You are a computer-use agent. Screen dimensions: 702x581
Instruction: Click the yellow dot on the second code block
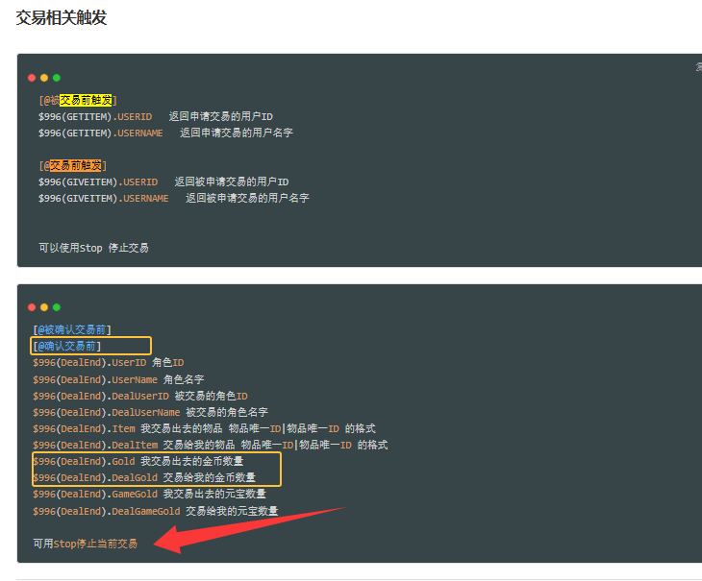(44, 307)
